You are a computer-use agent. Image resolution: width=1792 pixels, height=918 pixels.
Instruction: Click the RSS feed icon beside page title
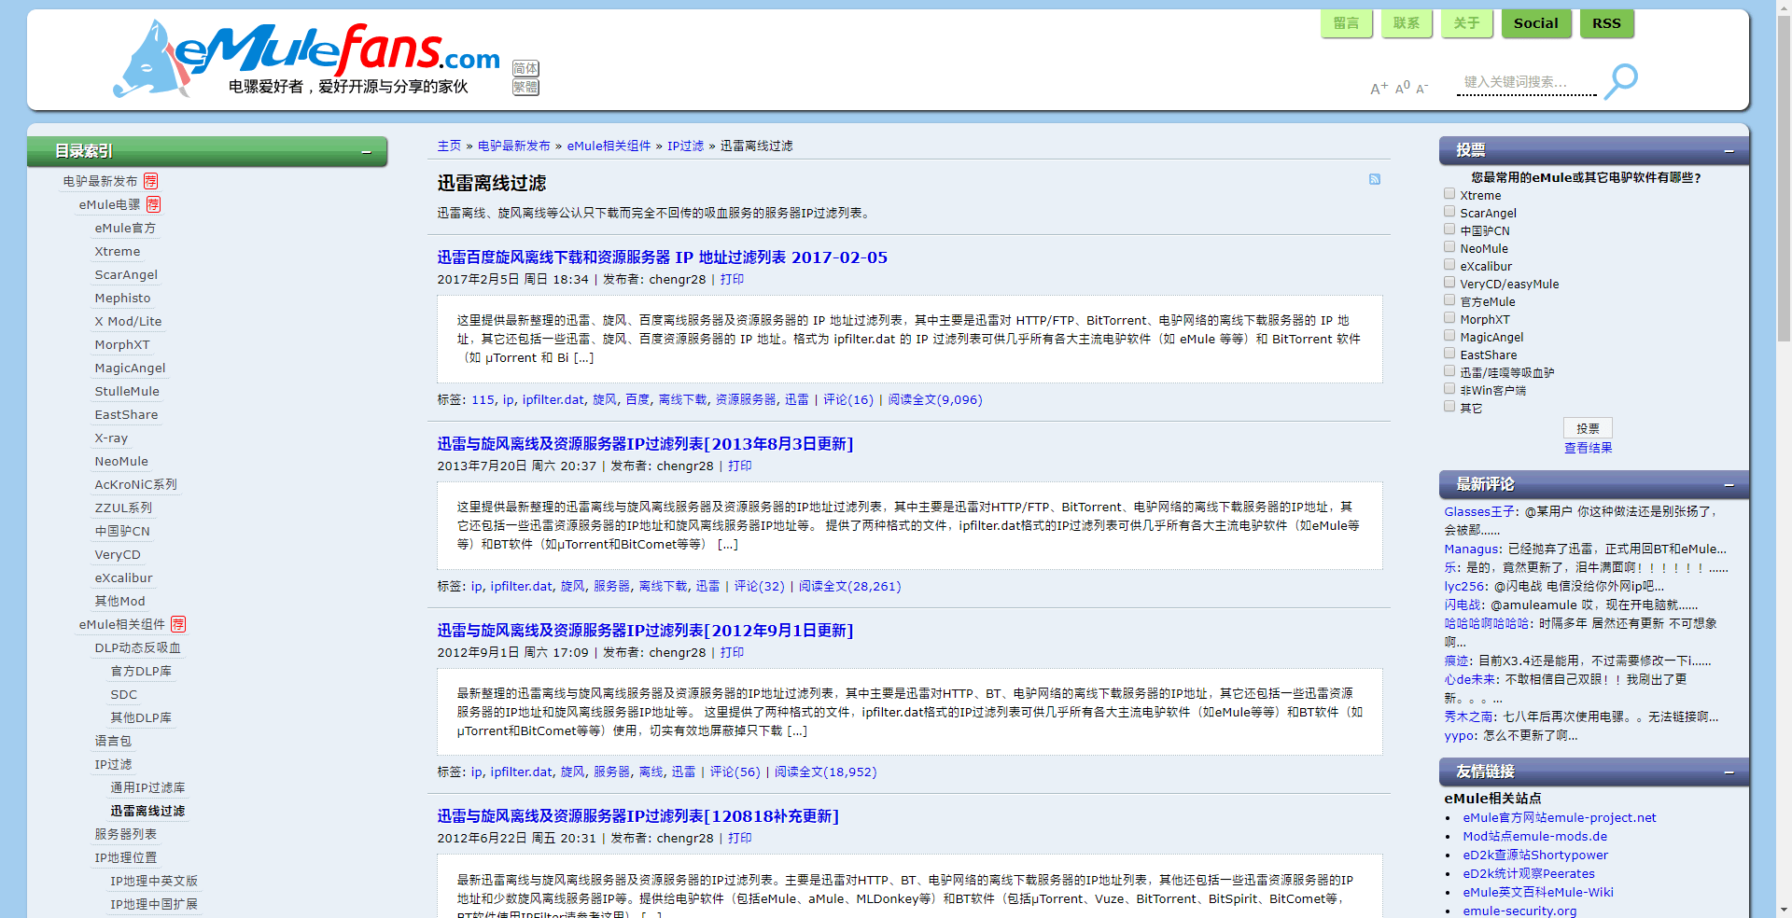(x=1374, y=179)
